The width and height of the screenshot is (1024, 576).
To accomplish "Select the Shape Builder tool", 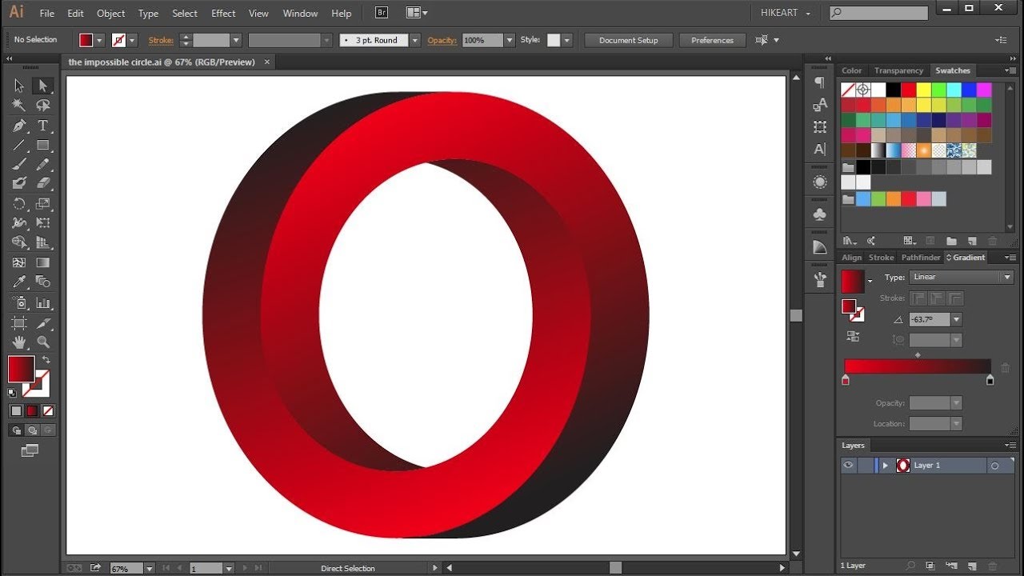I will pos(19,242).
